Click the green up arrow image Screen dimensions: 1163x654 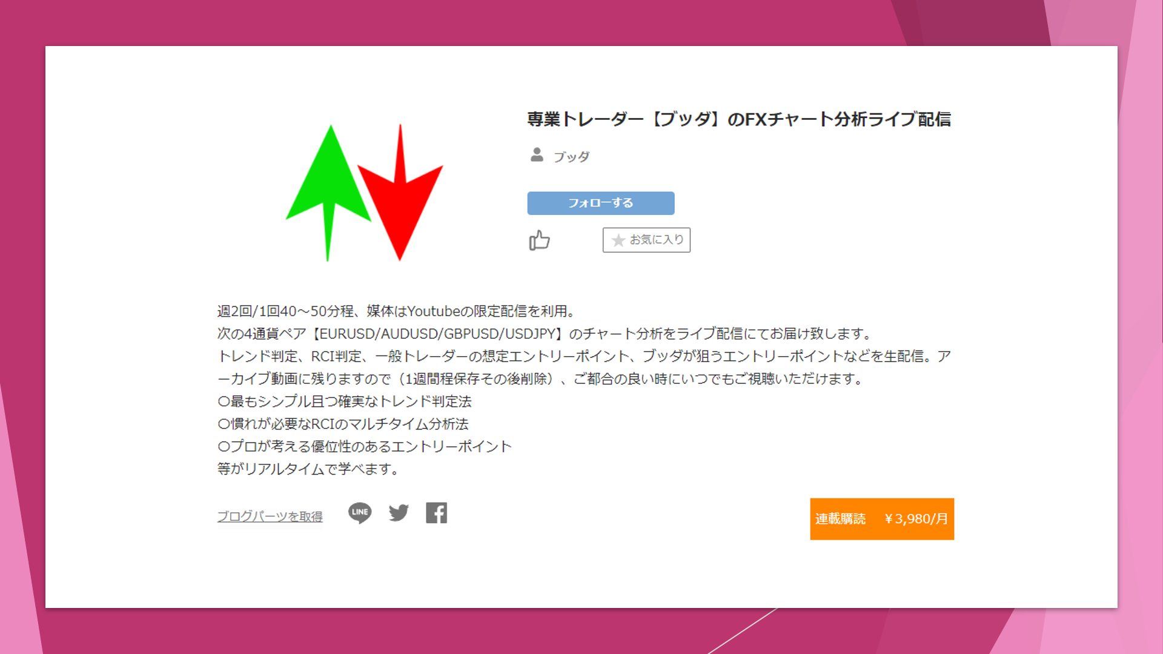click(329, 193)
